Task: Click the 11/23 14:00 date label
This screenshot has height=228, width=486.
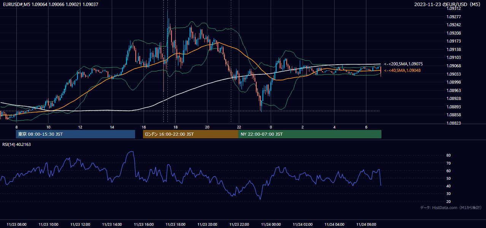Action: coord(112,225)
